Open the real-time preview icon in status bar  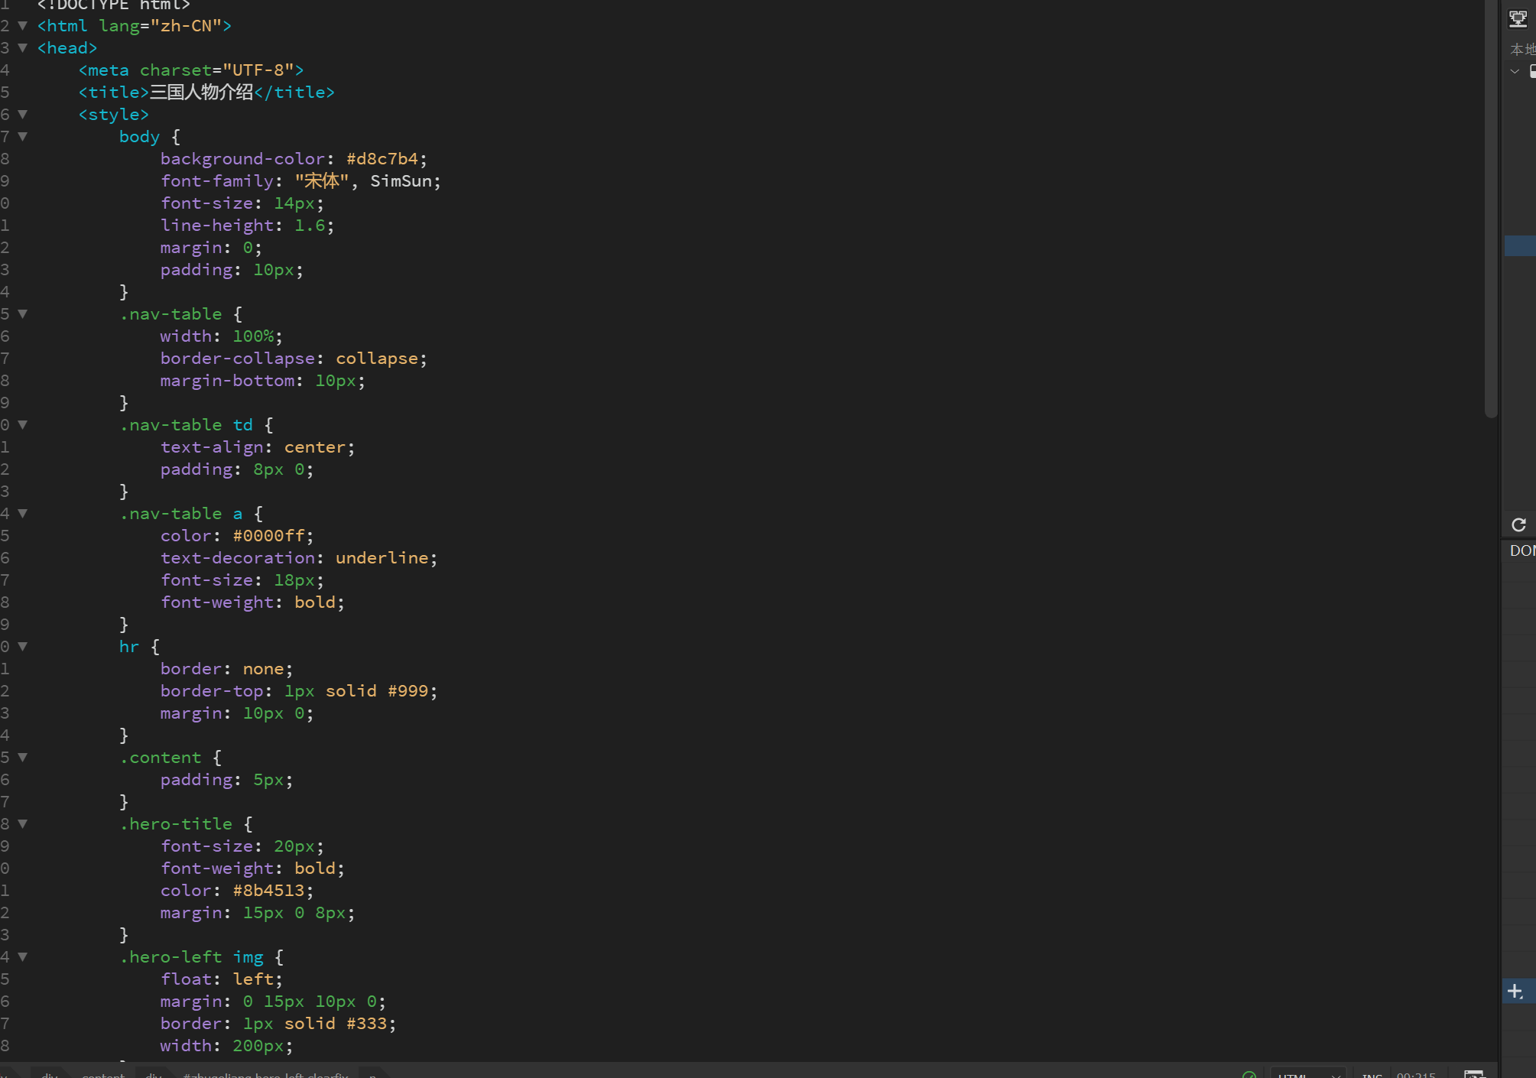pyautogui.click(x=1473, y=1074)
